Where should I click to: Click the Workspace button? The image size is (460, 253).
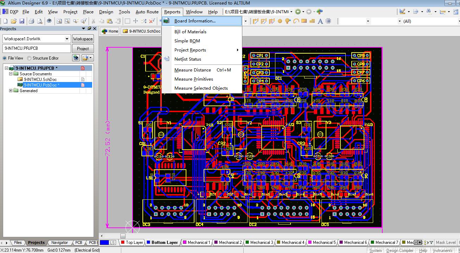83,39
